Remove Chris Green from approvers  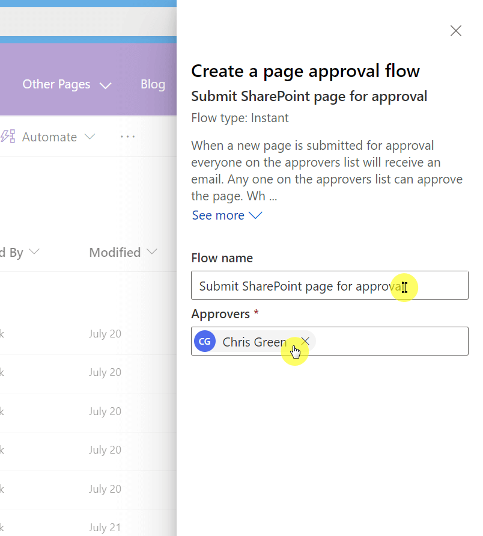305,341
